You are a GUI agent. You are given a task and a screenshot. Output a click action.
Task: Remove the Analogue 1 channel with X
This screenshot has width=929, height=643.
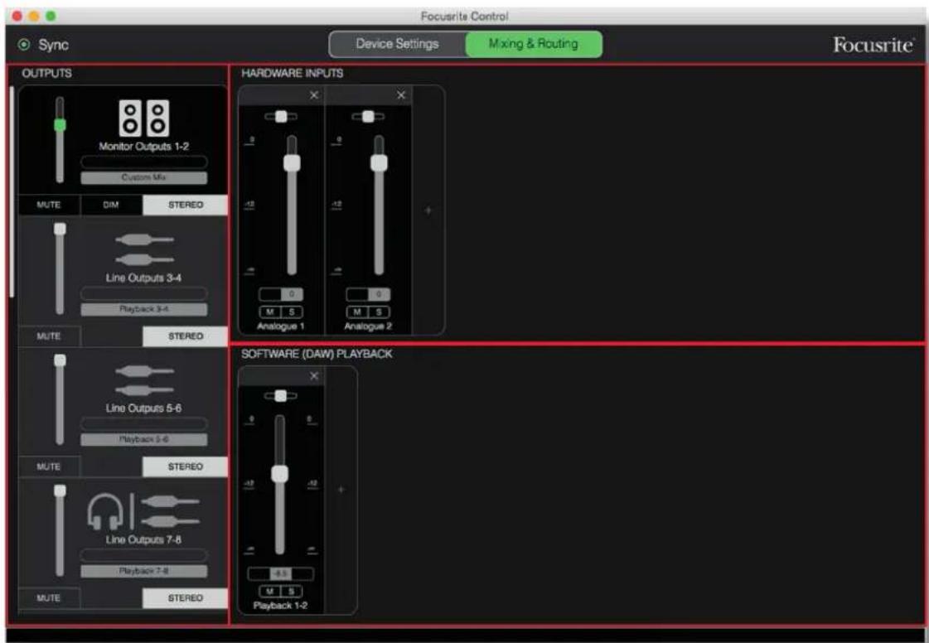click(314, 94)
